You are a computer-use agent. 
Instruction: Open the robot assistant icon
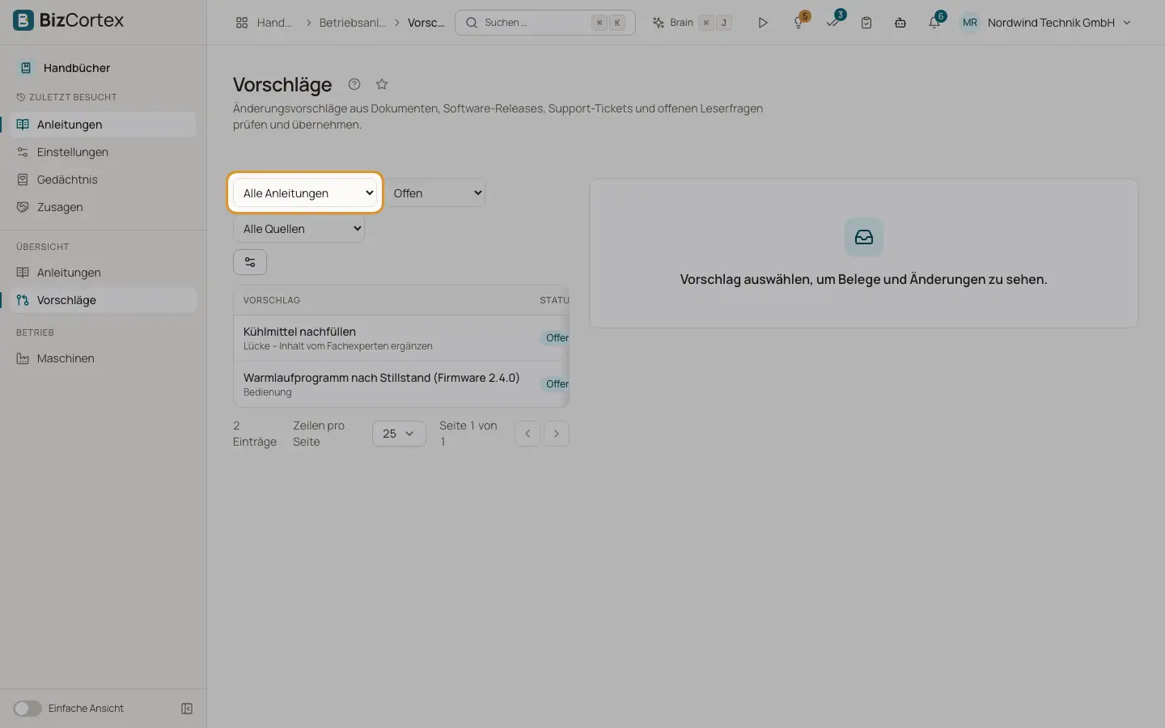click(900, 23)
